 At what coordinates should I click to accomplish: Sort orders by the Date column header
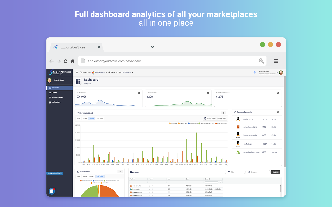pos(195,179)
